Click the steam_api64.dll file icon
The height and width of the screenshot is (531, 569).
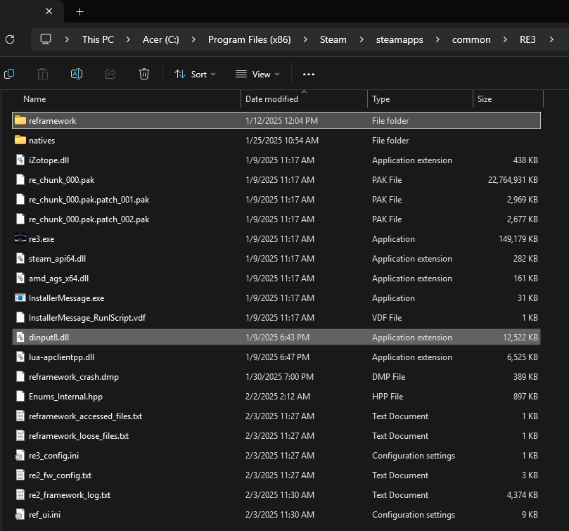(20, 258)
